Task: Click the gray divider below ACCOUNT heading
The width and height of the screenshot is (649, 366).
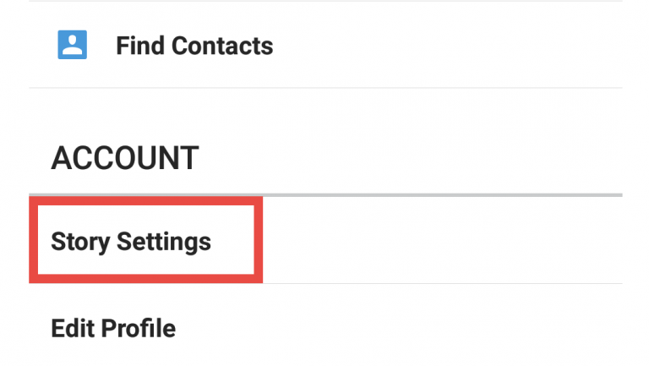Action: [x=325, y=194]
